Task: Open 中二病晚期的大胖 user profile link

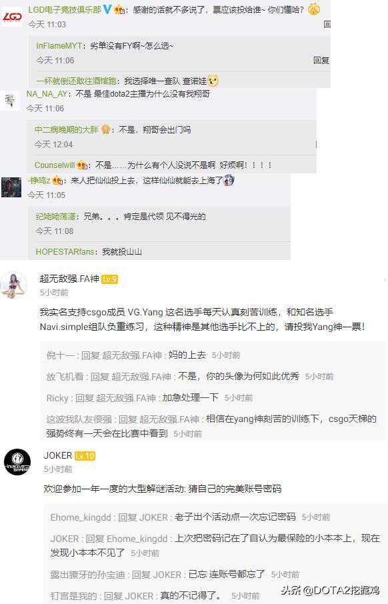Action: 67,130
